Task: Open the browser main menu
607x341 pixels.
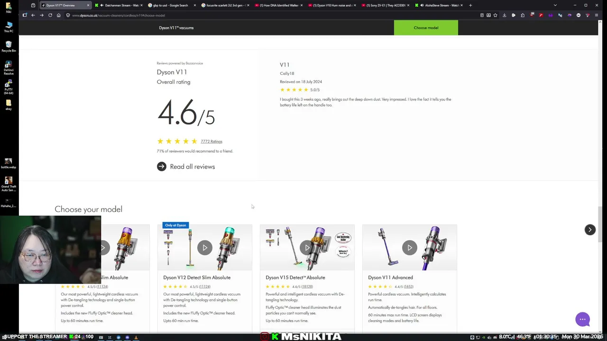Action: (x=596, y=15)
